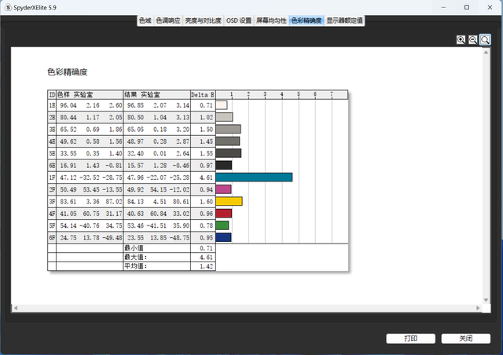Click the magenta 2F color bar
The width and height of the screenshot is (503, 355).
pos(223,189)
